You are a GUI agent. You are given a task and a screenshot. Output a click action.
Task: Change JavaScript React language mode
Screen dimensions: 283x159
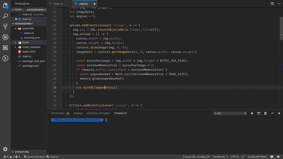coord(257,157)
